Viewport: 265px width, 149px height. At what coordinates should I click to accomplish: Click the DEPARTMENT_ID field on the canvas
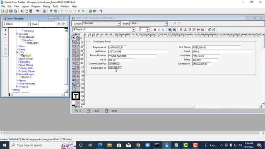[115, 68]
